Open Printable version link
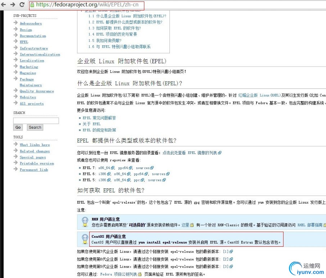The image size is (326, 278). [x=37, y=163]
